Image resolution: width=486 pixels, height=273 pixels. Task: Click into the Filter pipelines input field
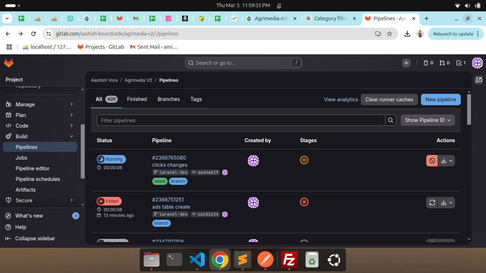coord(241,121)
